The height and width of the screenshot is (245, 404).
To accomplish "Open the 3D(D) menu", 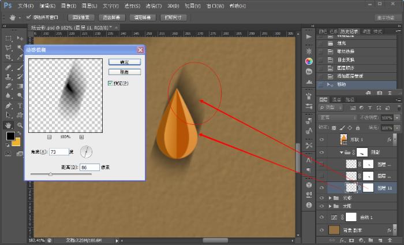I will coord(173,6).
